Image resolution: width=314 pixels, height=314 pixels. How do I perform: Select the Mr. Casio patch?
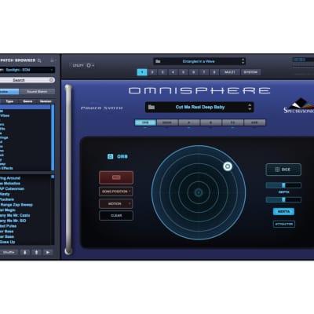pyautogui.click(x=15, y=215)
